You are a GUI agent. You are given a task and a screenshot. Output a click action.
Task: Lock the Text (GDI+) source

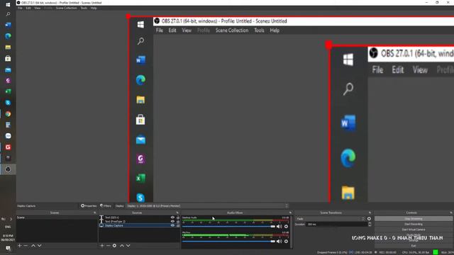[x=178, y=217]
